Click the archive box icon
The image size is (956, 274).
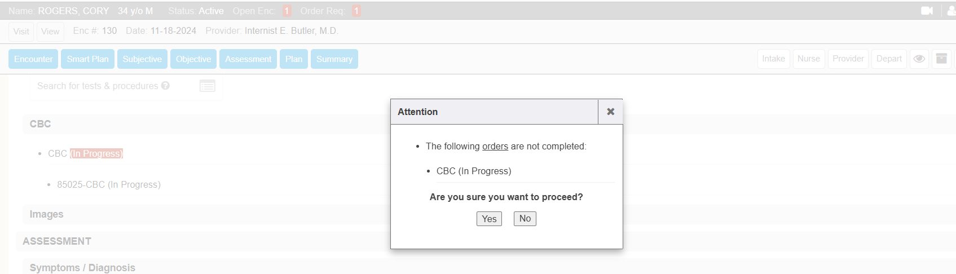click(941, 59)
